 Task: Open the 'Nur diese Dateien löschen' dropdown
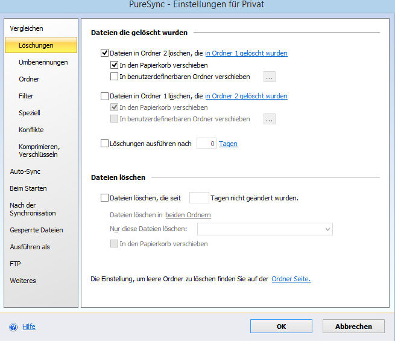pyautogui.click(x=265, y=229)
